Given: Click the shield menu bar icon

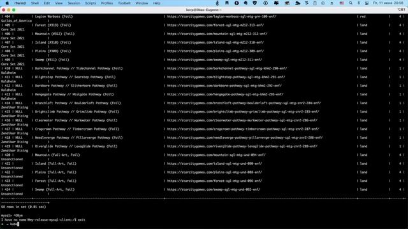Looking at the screenshot, I should coord(255,3).
